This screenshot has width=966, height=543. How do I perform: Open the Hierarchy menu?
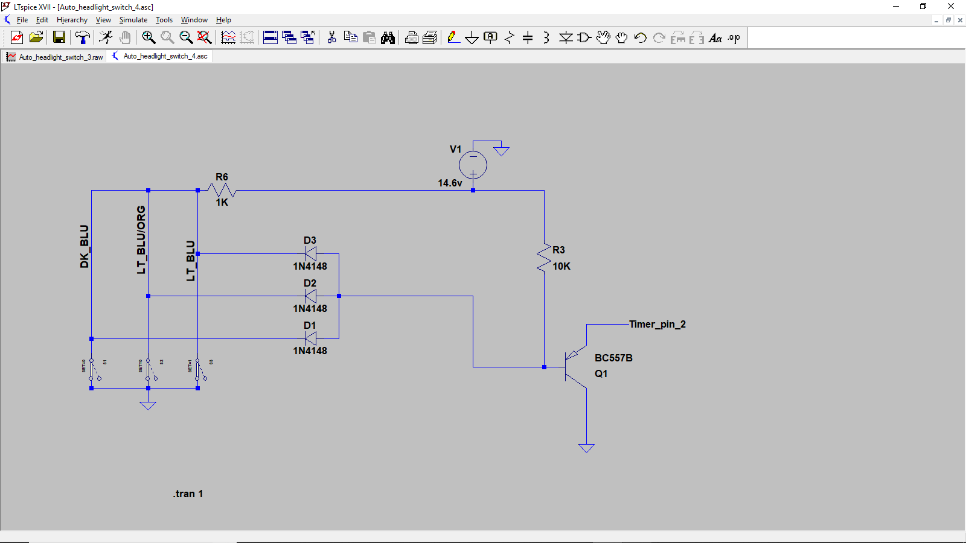tap(72, 20)
